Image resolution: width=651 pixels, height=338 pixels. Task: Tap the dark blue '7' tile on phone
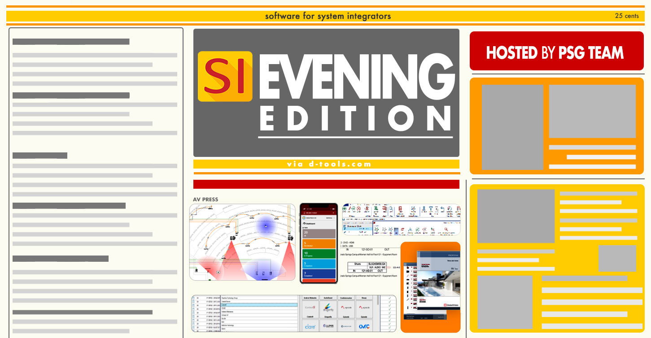318,273
